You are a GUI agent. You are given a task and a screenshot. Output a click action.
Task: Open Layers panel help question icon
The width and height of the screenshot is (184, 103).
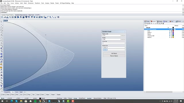[163, 23]
